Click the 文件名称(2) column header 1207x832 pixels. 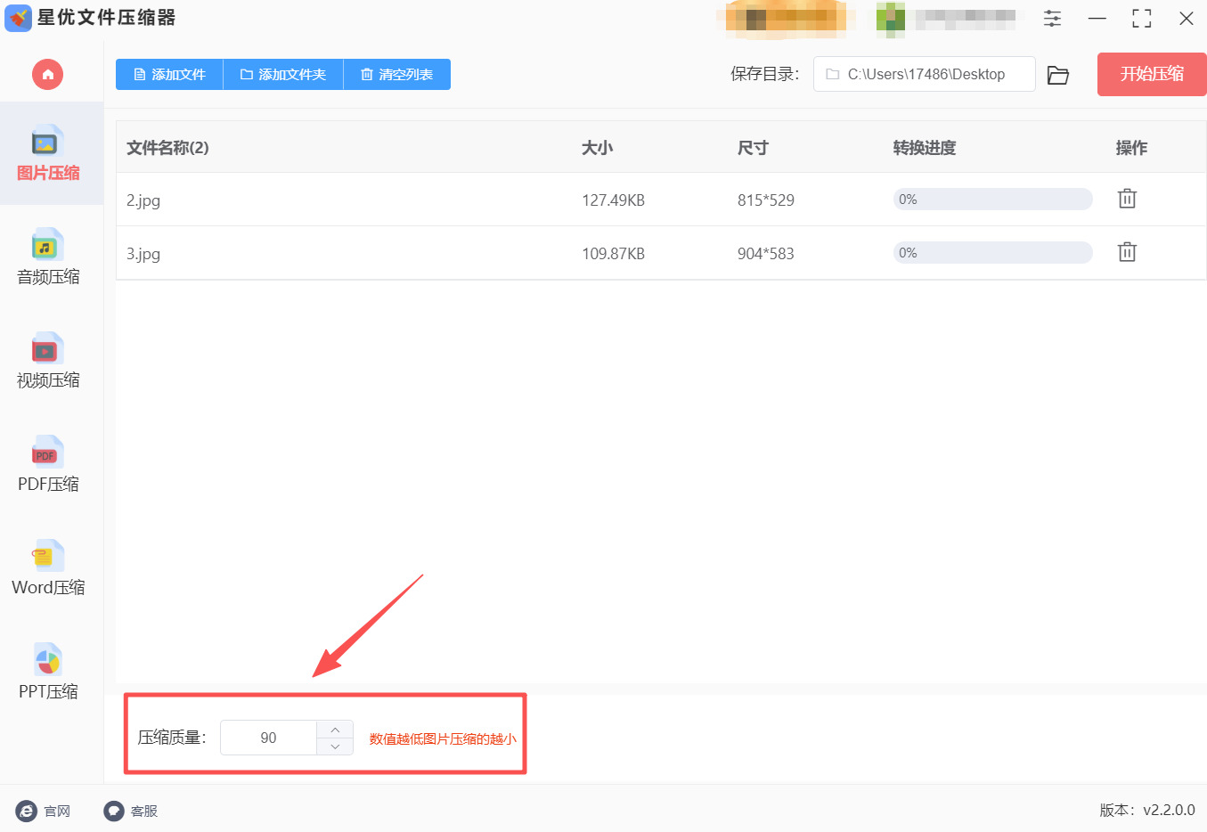tap(167, 148)
